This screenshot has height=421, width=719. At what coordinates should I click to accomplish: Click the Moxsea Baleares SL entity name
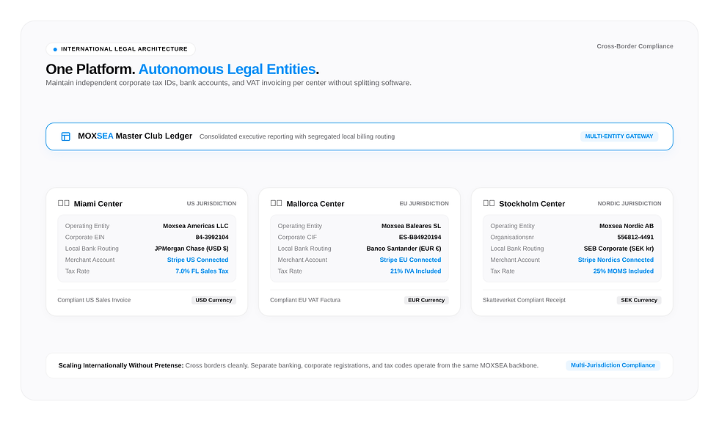point(411,226)
